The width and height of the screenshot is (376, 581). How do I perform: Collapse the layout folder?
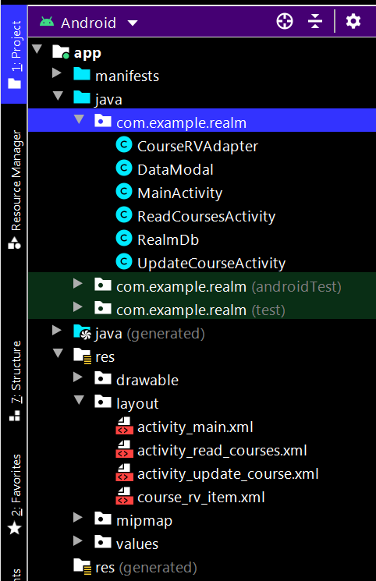[79, 399]
